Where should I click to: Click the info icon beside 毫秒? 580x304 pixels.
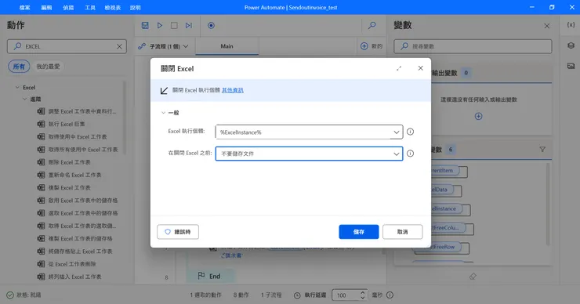390,295
